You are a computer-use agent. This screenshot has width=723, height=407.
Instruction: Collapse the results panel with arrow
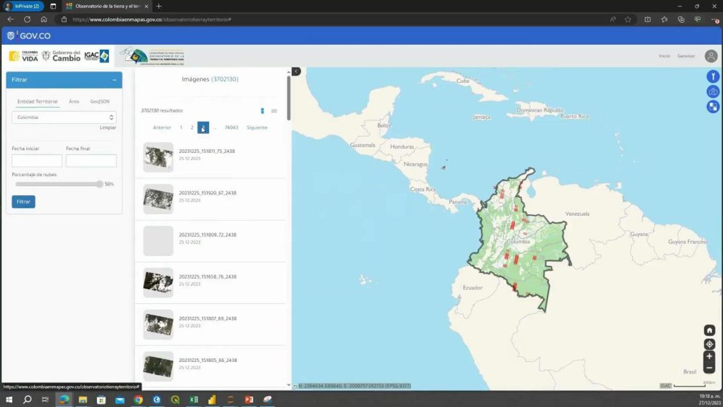(296, 71)
